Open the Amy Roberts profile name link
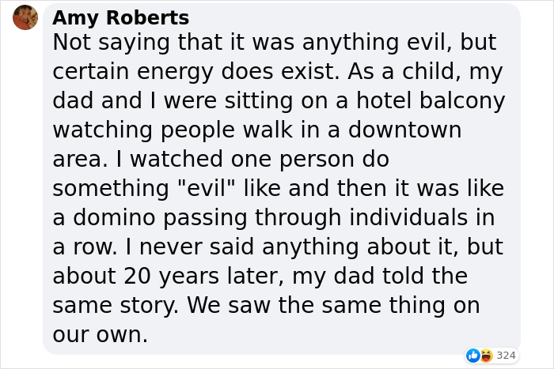 (120, 18)
